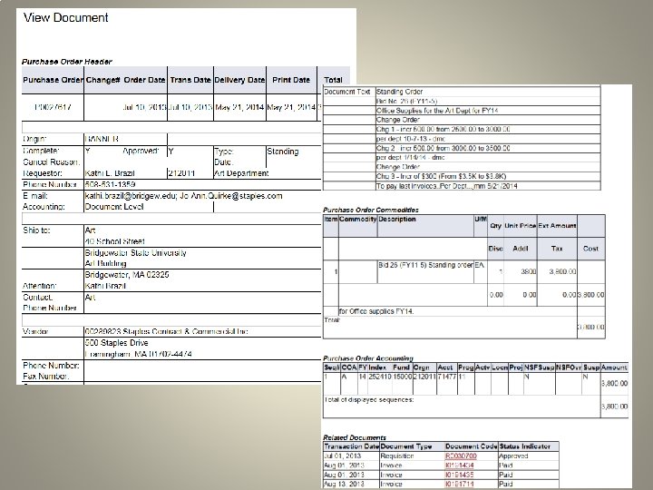Click 'Framingham, MA 01702-4474' vendor line

coord(138,354)
